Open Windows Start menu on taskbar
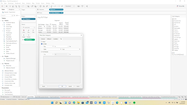Image resolution: width=187 pixels, height=105 pixels. pyautogui.click(x=52, y=103)
